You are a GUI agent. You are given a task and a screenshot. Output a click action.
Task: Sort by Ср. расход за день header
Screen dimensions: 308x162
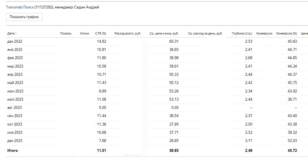(x=205, y=34)
